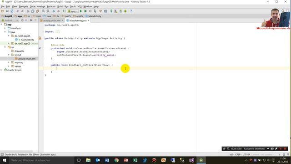Click the Find magnifier icon
This screenshot has height=164, width=291.
tap(43, 11)
